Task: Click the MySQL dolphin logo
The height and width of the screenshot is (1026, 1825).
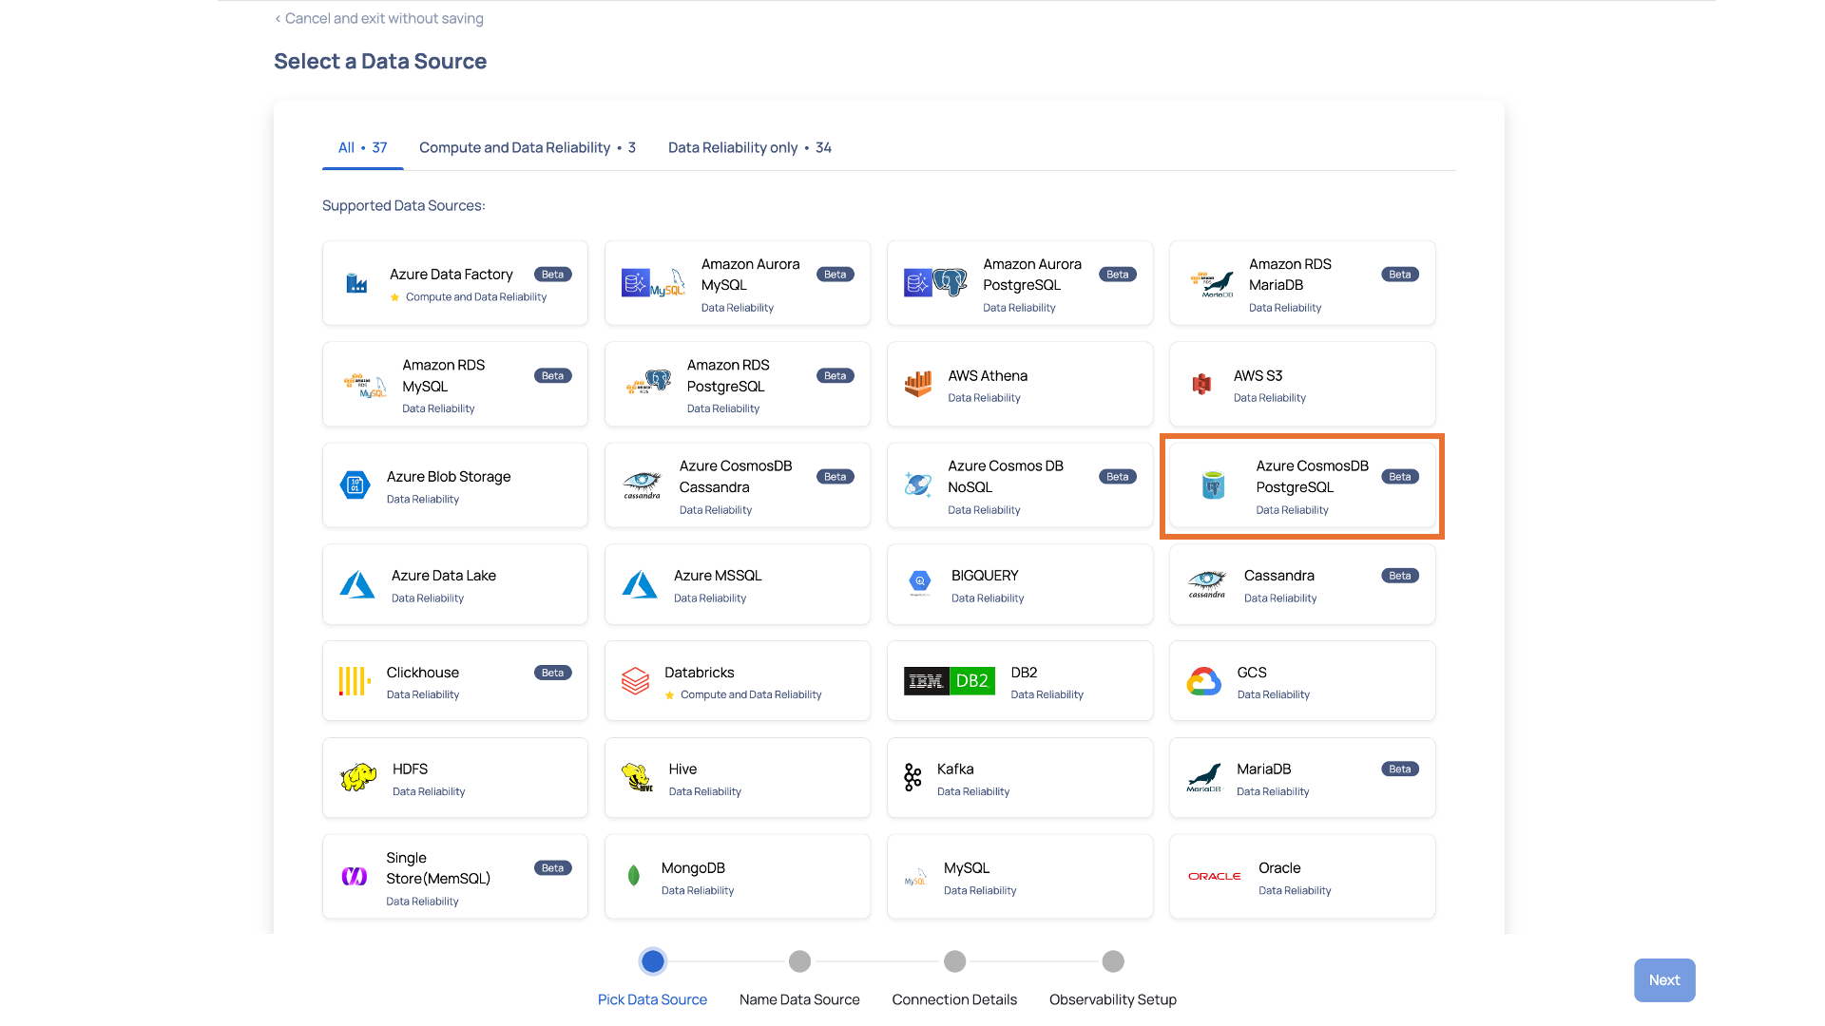Action: (915, 877)
